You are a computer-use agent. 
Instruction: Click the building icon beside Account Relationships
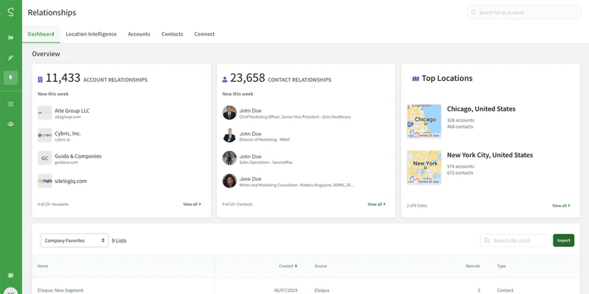click(x=40, y=80)
